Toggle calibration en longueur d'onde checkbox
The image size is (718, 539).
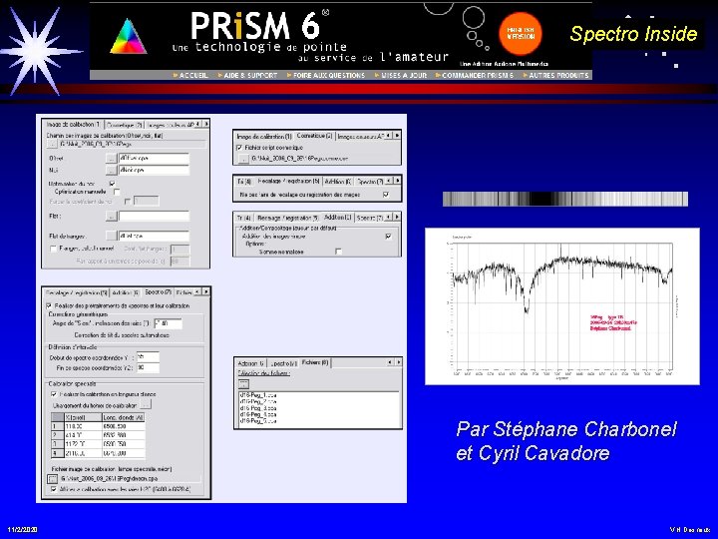click(54, 394)
